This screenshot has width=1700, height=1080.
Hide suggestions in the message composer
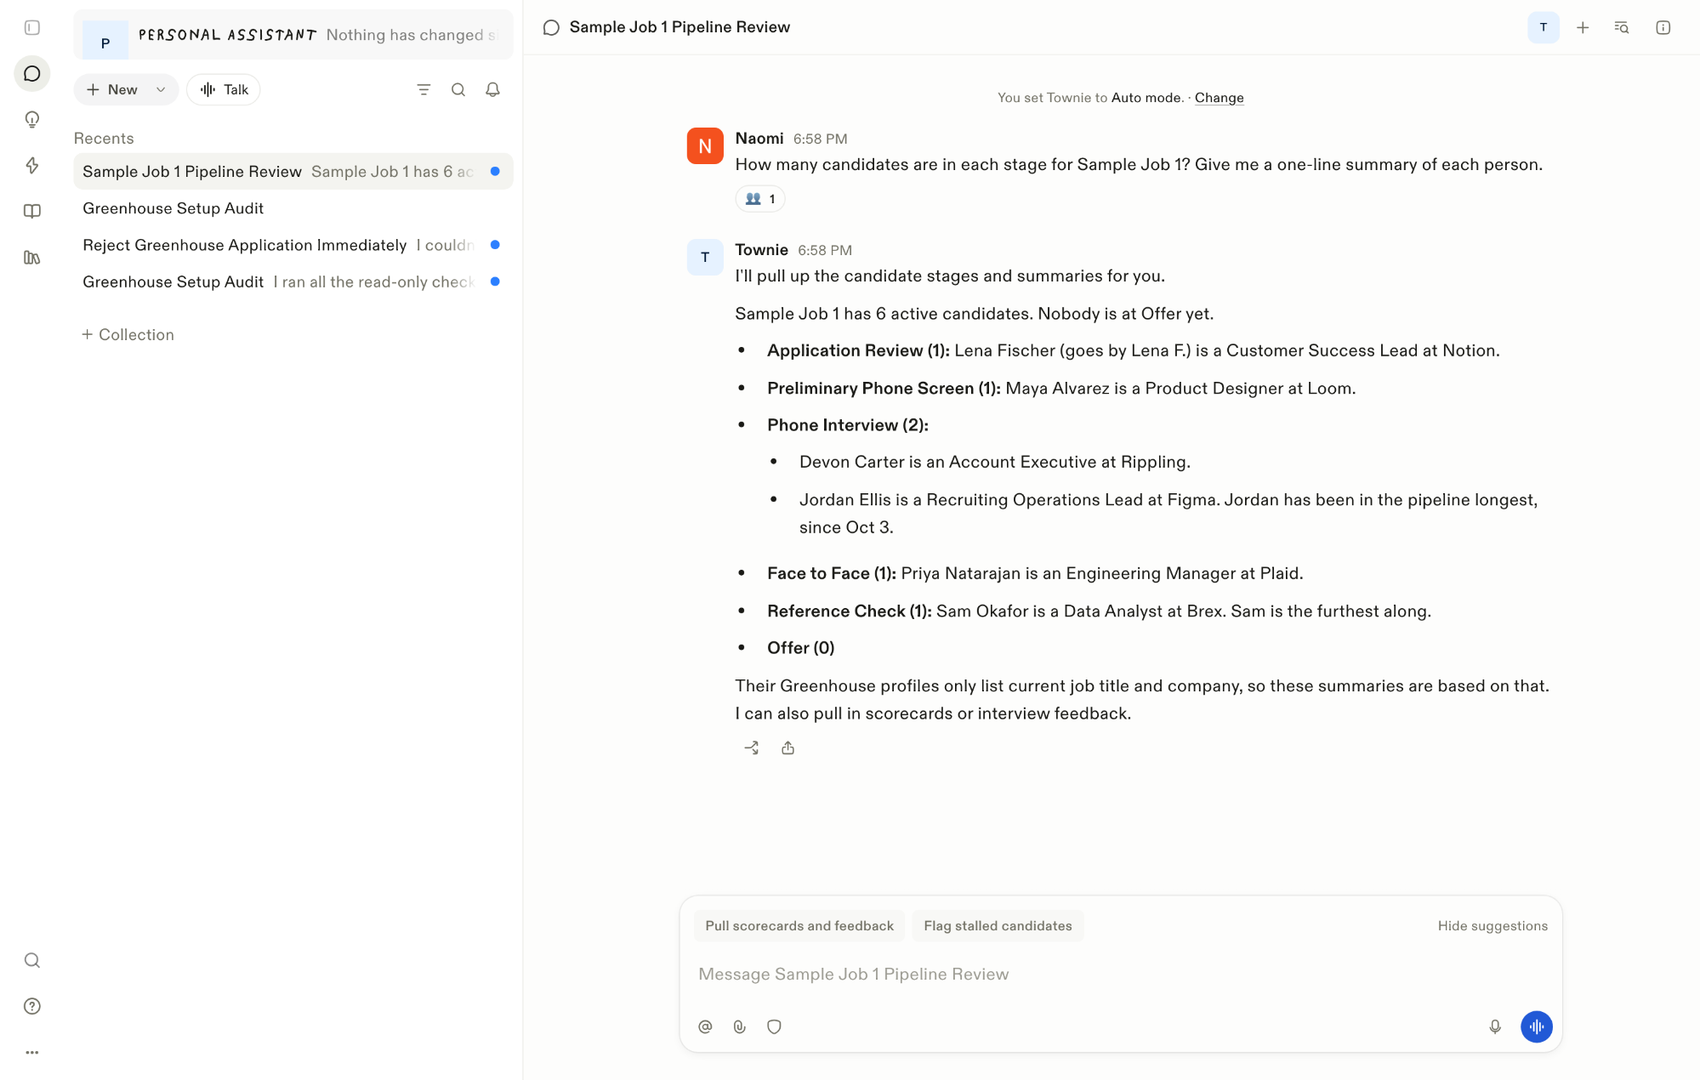pos(1492,925)
